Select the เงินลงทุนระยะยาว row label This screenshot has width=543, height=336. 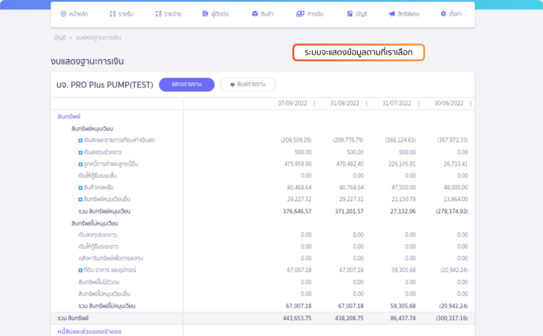(x=98, y=235)
